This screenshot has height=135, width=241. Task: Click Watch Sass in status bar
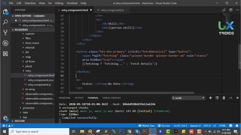tap(146, 126)
